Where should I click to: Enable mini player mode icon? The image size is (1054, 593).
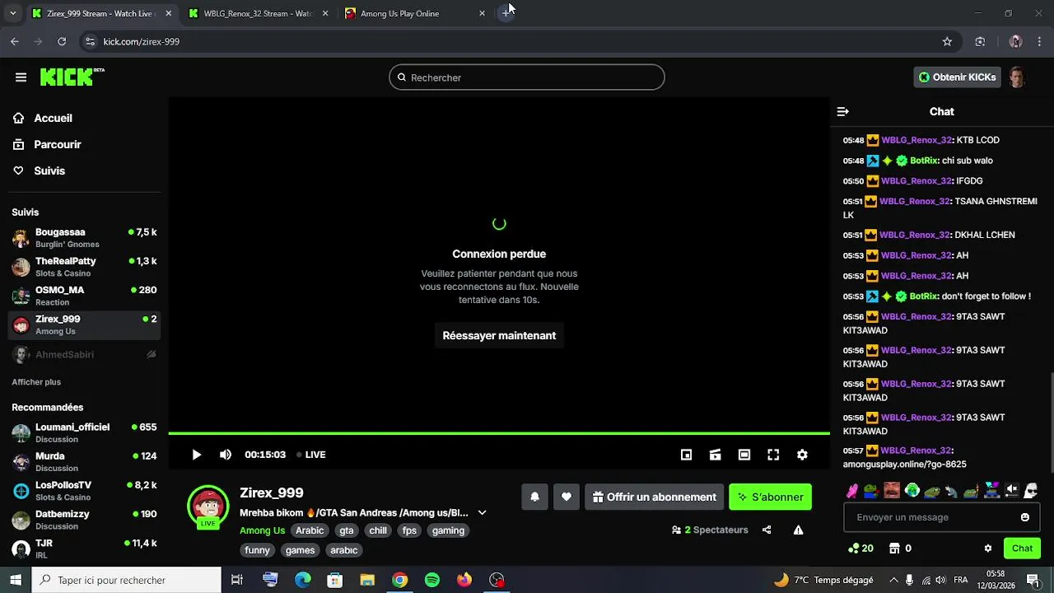point(686,455)
